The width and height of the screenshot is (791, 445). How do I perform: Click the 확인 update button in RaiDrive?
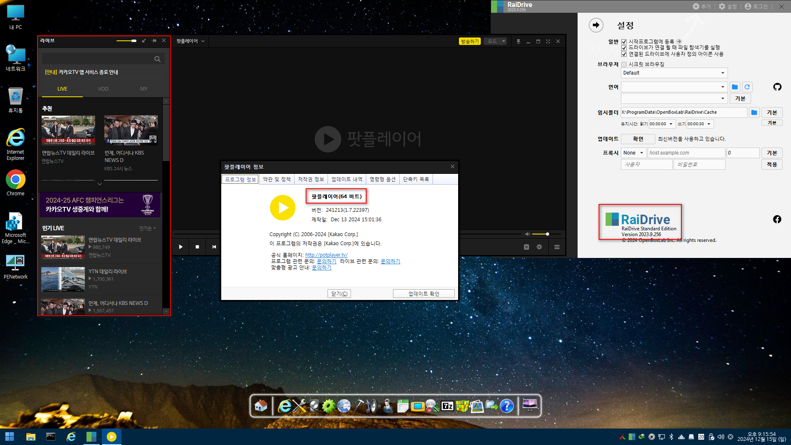[x=638, y=139]
